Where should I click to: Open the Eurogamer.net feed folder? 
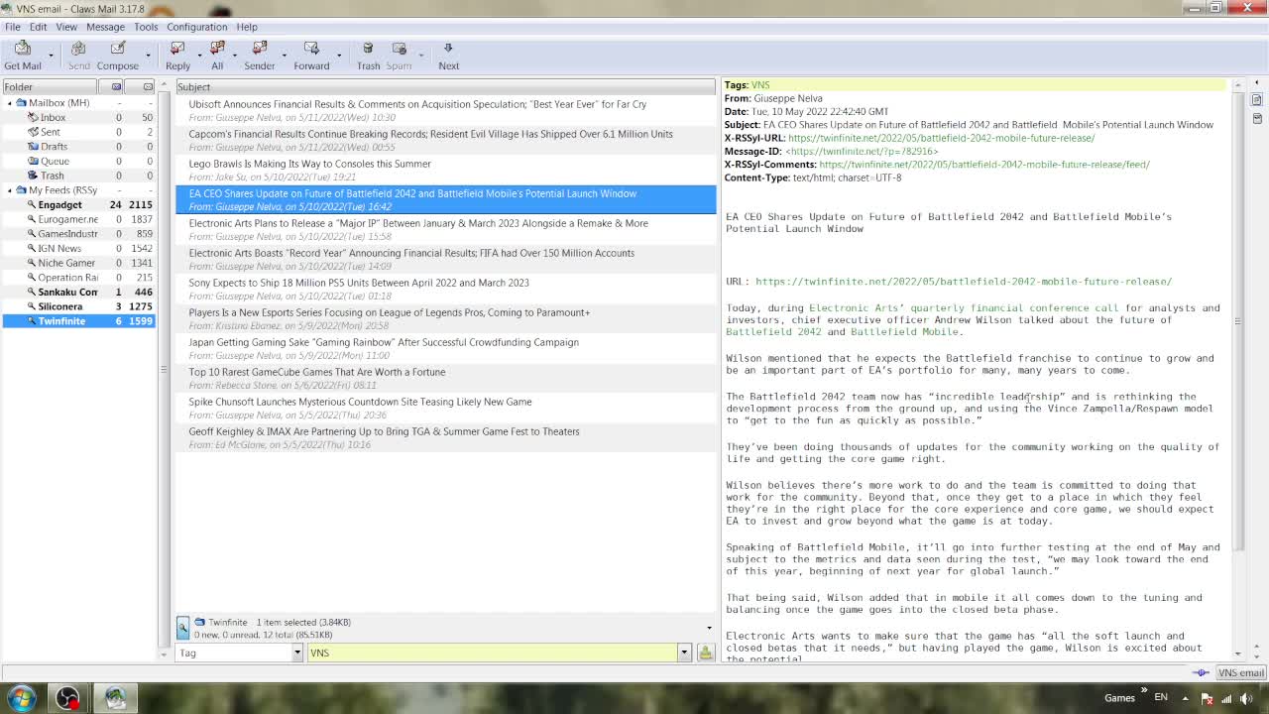(67, 219)
